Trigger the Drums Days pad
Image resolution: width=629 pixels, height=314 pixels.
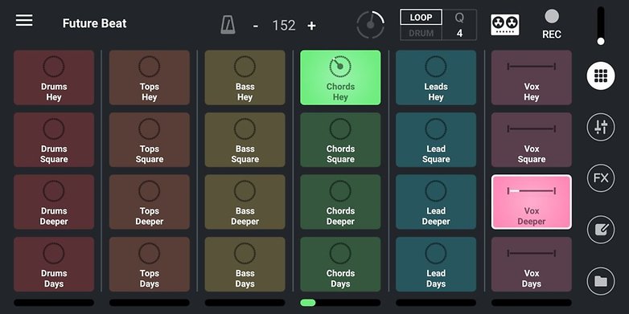click(54, 264)
